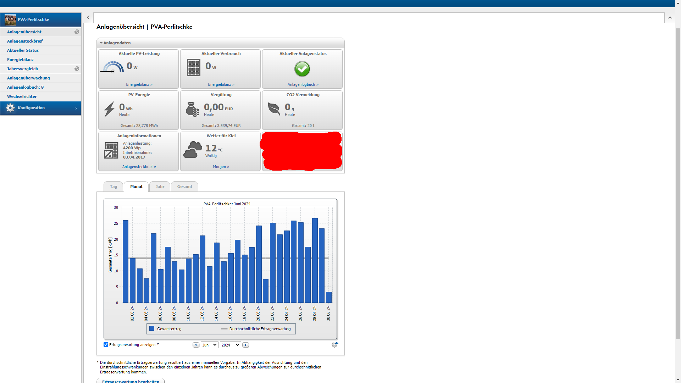Click the green Anlagenstatus checkmark icon
The image size is (681, 383).
302,69
